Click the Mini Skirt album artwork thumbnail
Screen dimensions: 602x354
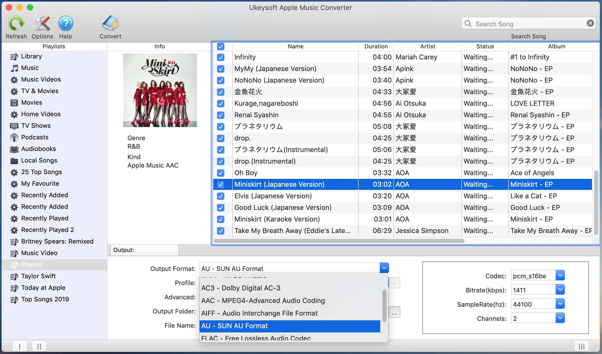160,90
